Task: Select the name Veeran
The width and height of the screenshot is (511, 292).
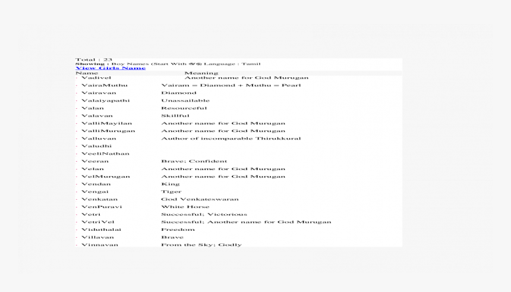Action: [95, 161]
